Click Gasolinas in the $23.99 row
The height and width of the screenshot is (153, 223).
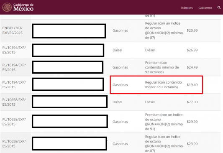(120, 144)
